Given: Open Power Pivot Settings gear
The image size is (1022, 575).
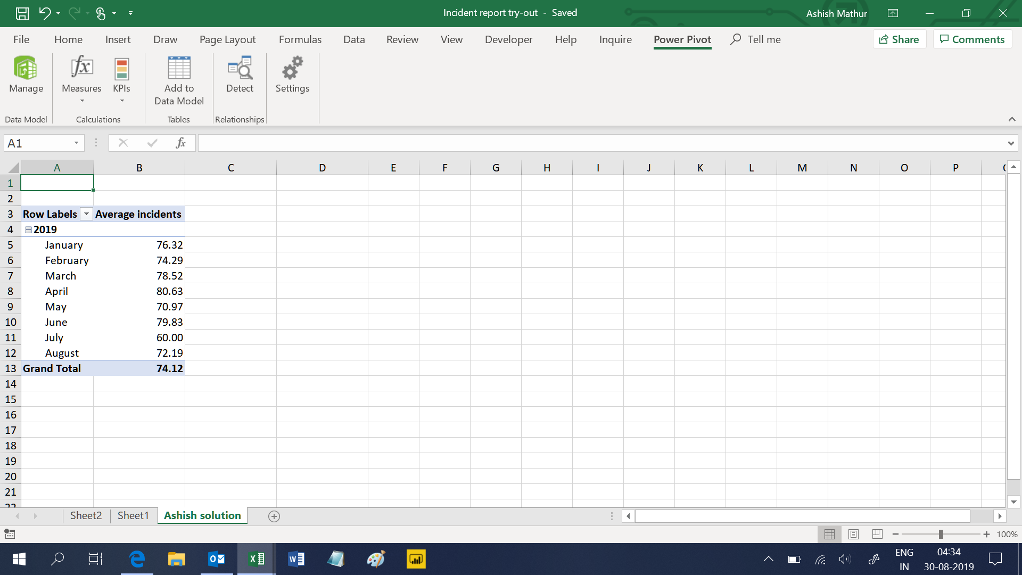Looking at the screenshot, I should tap(292, 68).
